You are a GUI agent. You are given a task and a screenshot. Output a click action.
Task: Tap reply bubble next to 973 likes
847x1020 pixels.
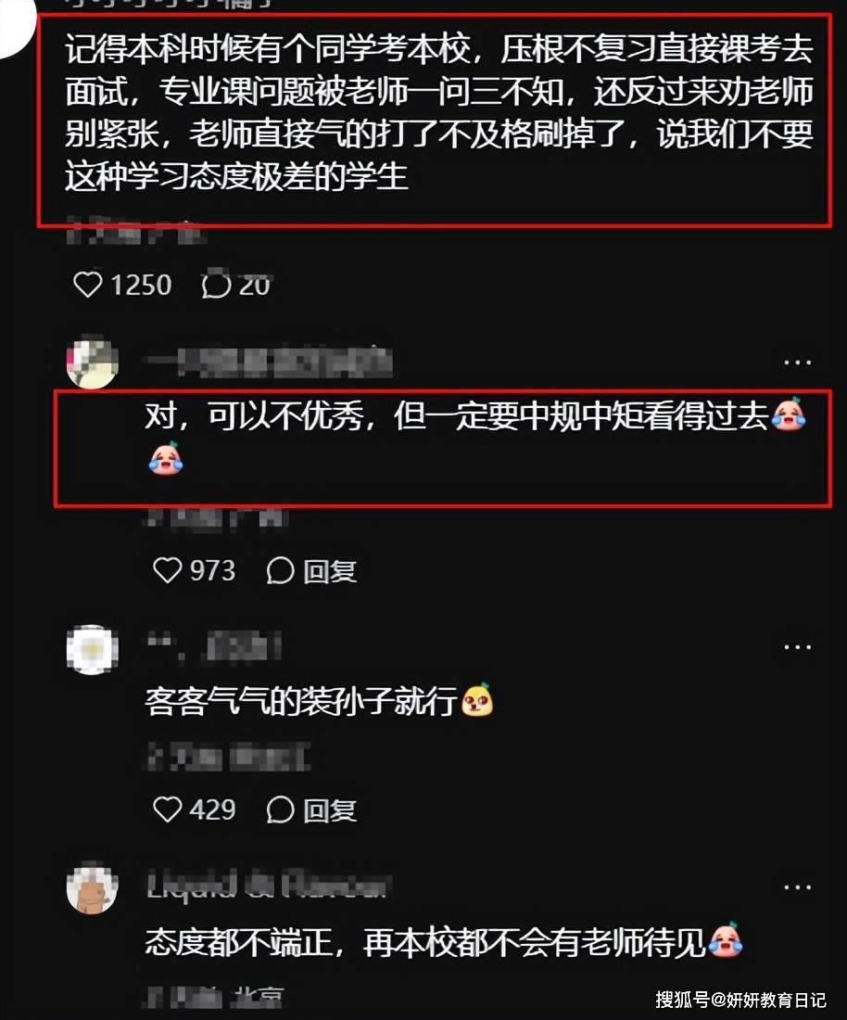280,571
